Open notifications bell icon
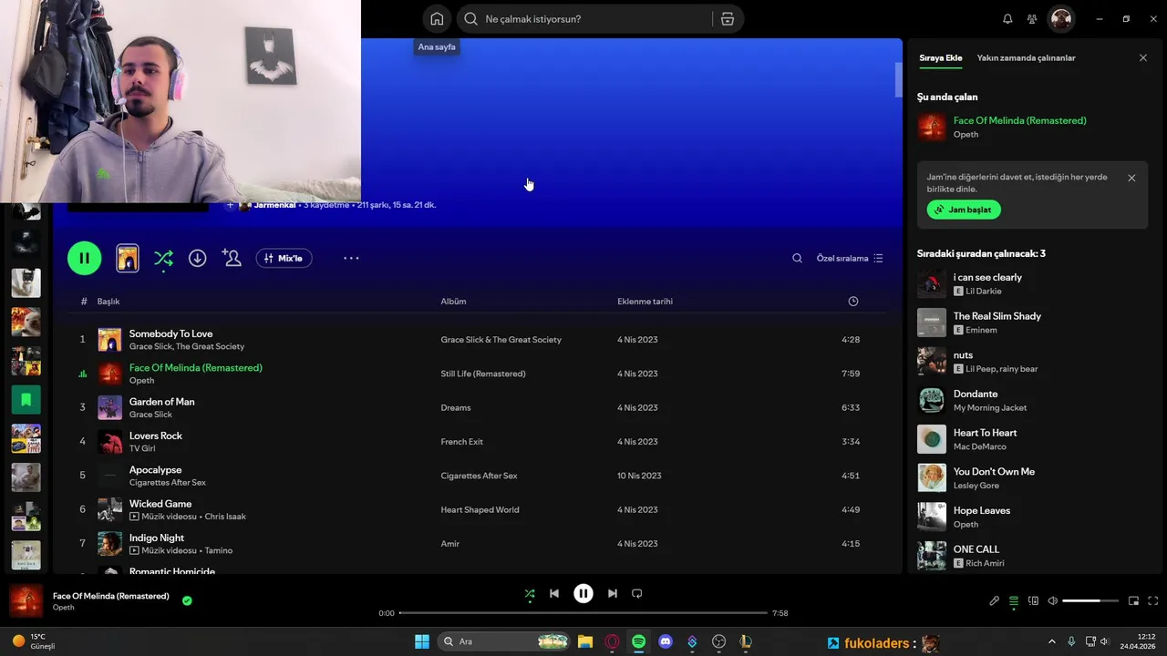This screenshot has height=656, width=1167. pos(1007,19)
